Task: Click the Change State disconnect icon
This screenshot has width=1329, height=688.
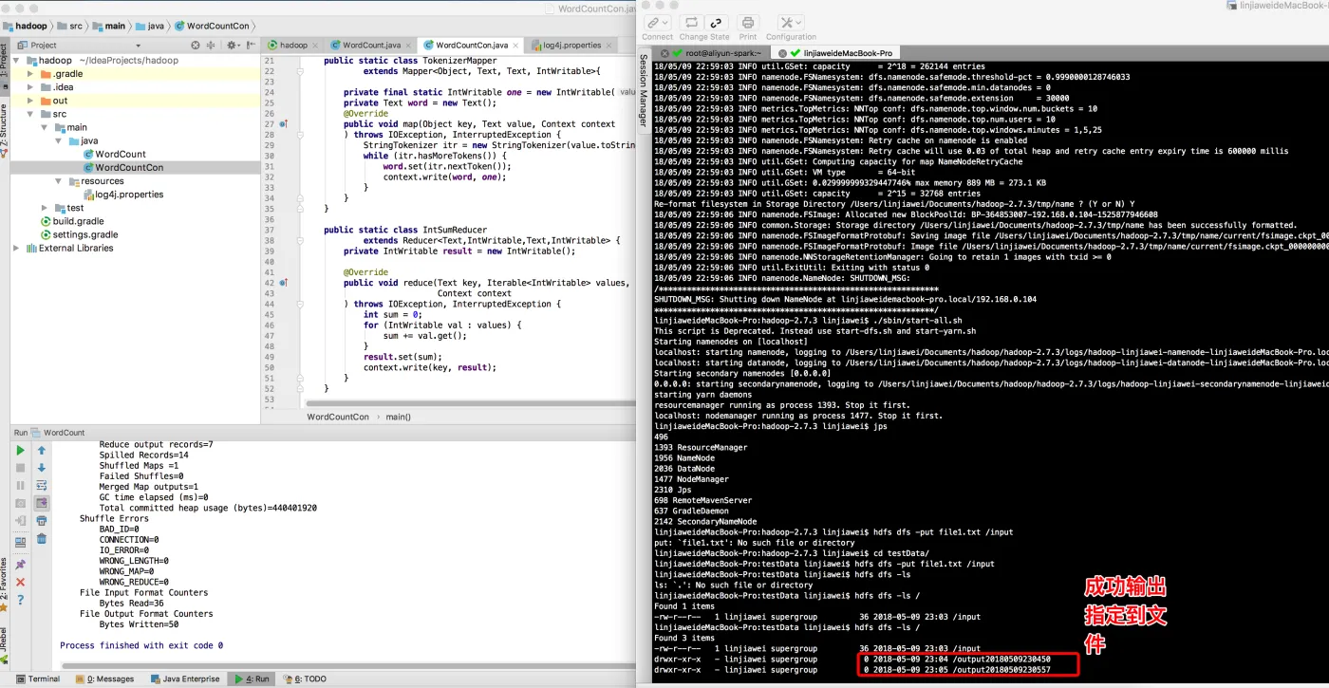Action: tap(717, 23)
